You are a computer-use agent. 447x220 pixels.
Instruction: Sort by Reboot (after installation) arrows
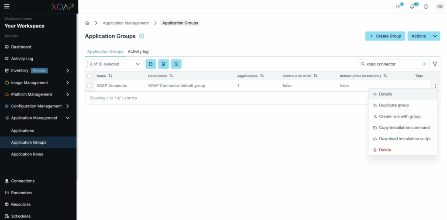(x=385, y=76)
